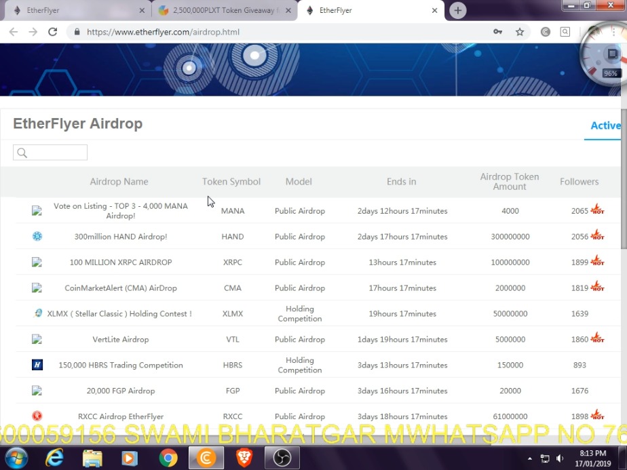This screenshot has width=627, height=470.
Task: Click the HAND token logo icon
Action: pos(37,236)
